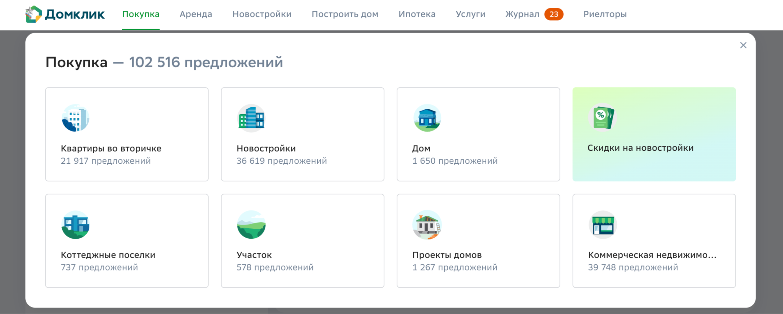
Task: Go to Построить дом section
Action: click(x=345, y=14)
